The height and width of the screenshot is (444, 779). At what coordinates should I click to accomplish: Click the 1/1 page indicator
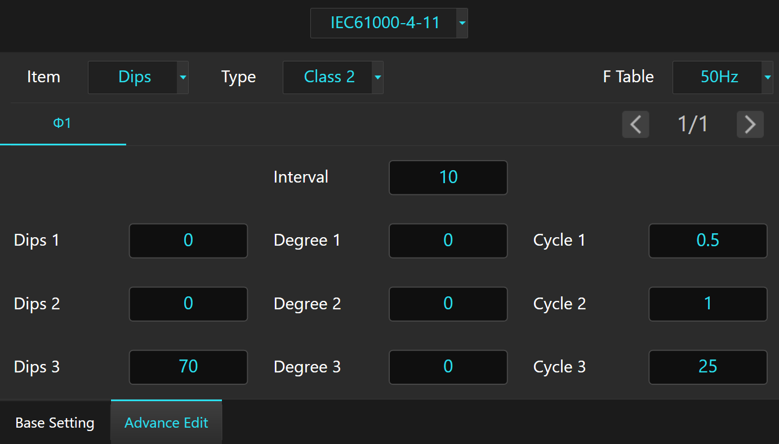692,124
